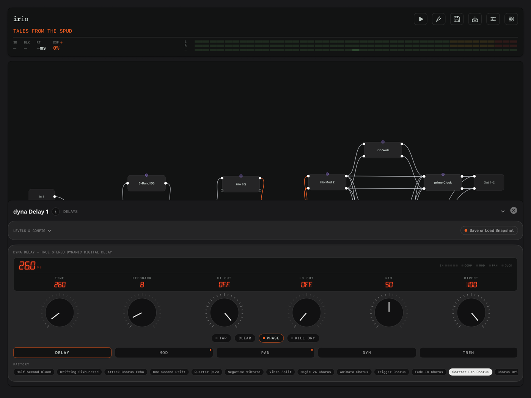Enable the KILL DRY toggle

point(303,338)
